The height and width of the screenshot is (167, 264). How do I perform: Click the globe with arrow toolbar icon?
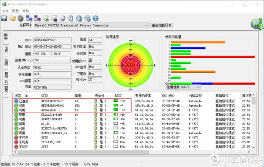click(x=79, y=19)
